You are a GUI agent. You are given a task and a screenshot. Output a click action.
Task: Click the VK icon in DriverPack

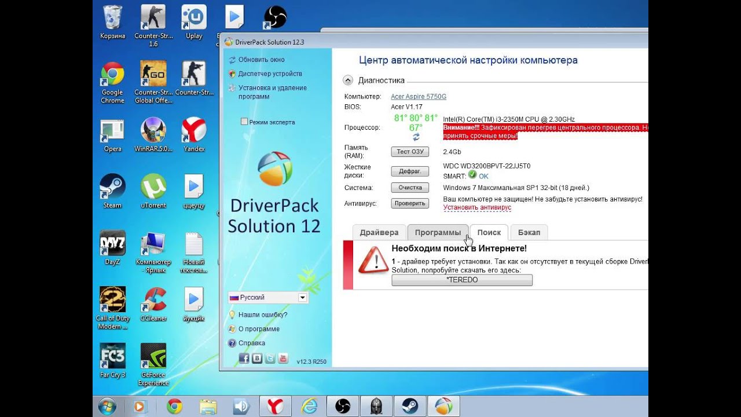[x=257, y=359]
